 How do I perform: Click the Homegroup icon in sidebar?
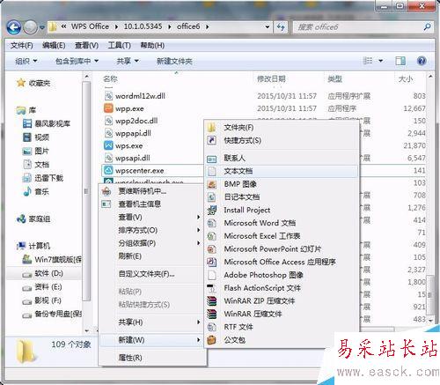coord(21,218)
